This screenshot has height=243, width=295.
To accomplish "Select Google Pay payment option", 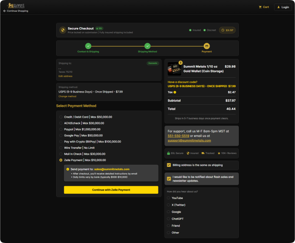I will click(61, 135).
